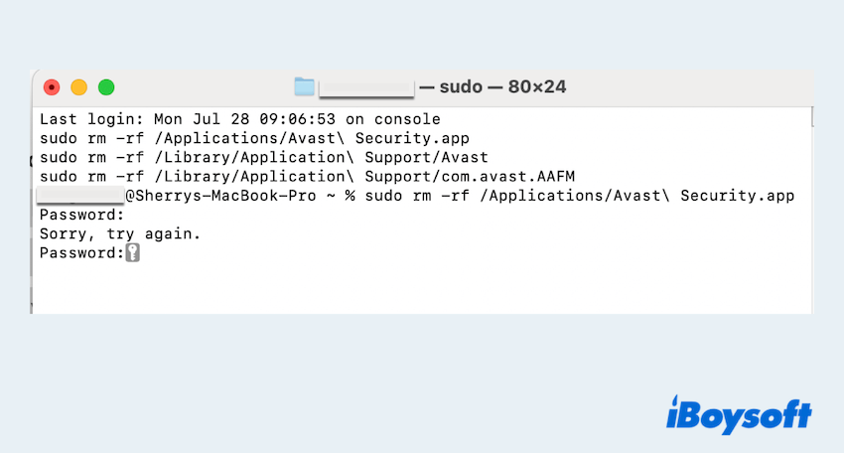This screenshot has width=844, height=453.
Task: Click the "Last login" line
Action: [239, 119]
